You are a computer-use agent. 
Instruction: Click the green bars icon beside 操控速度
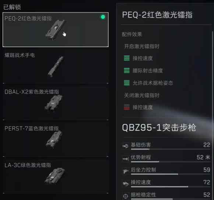(127, 58)
